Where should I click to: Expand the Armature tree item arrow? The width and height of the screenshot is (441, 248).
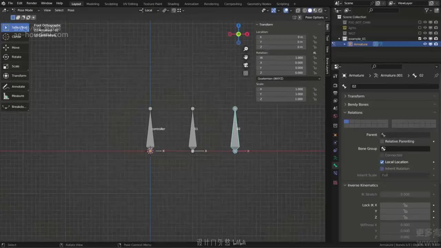click(x=345, y=44)
